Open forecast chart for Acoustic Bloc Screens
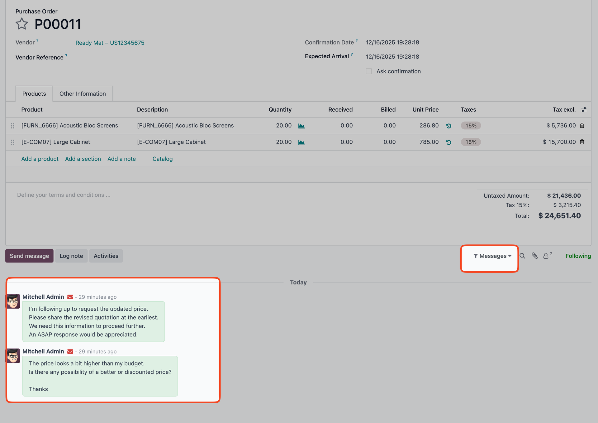The image size is (598, 423). point(301,126)
